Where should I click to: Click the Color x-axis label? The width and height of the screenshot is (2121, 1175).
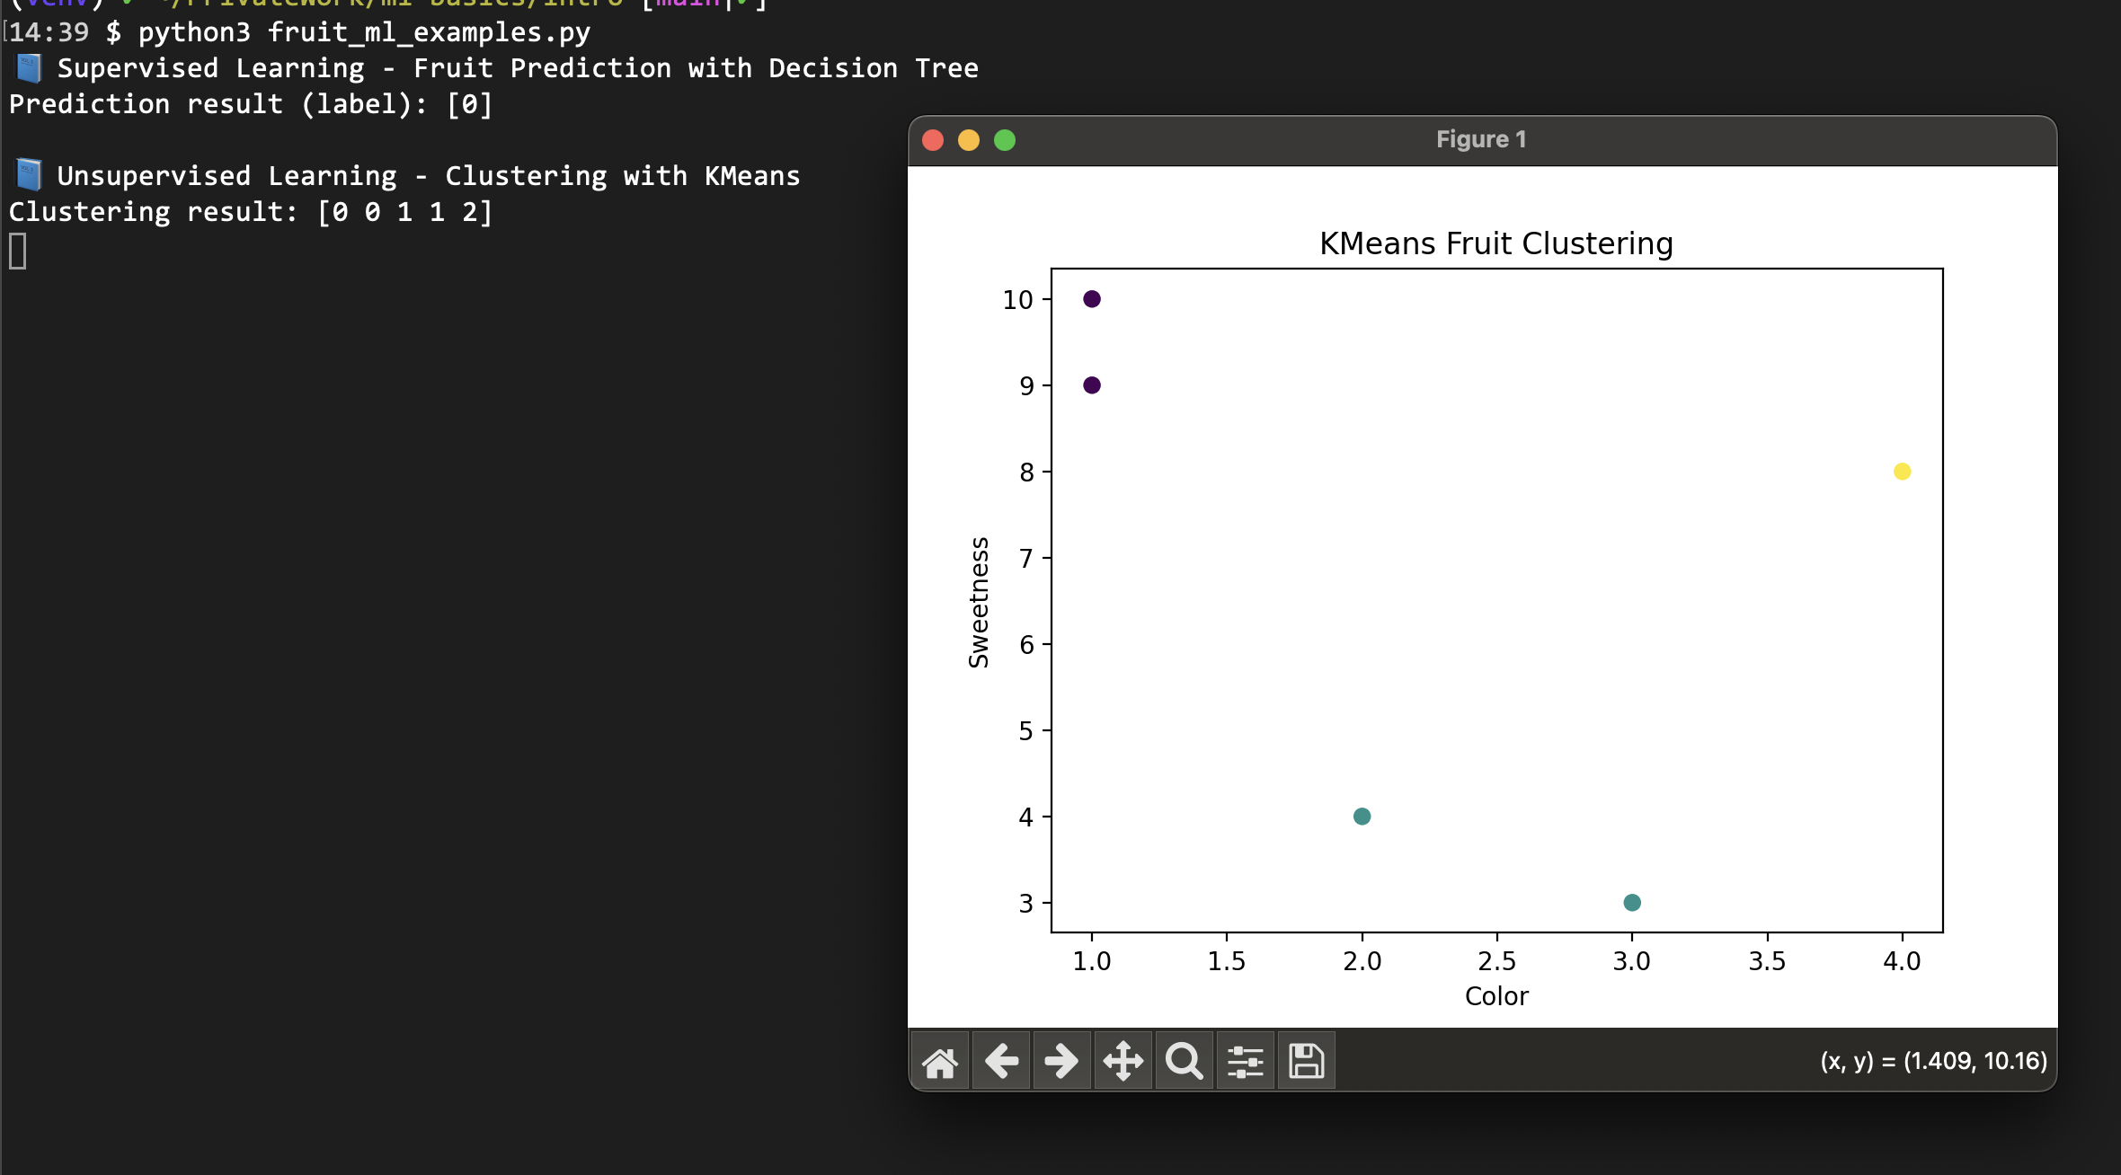[1496, 996]
